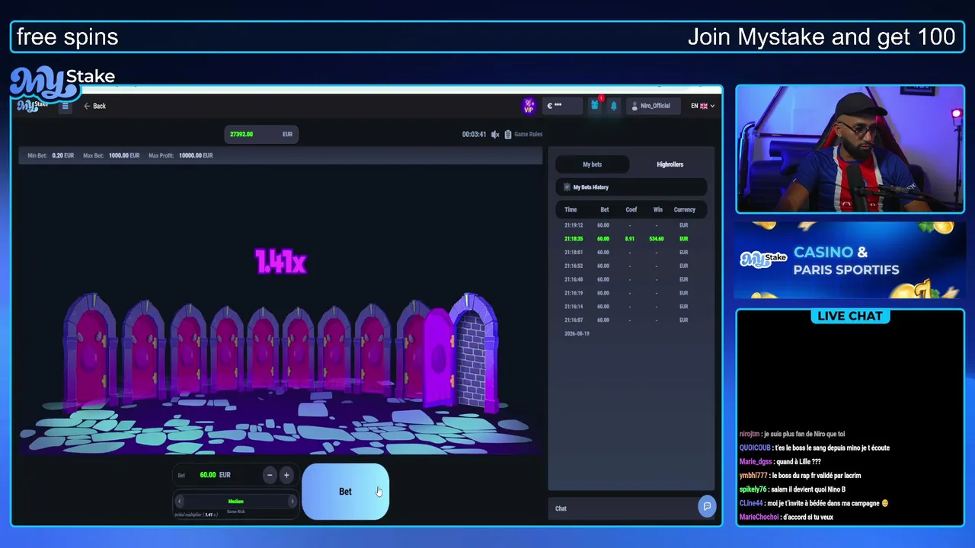This screenshot has width=975, height=548.
Task: Decrease the bet with the minus button
Action: (x=270, y=475)
